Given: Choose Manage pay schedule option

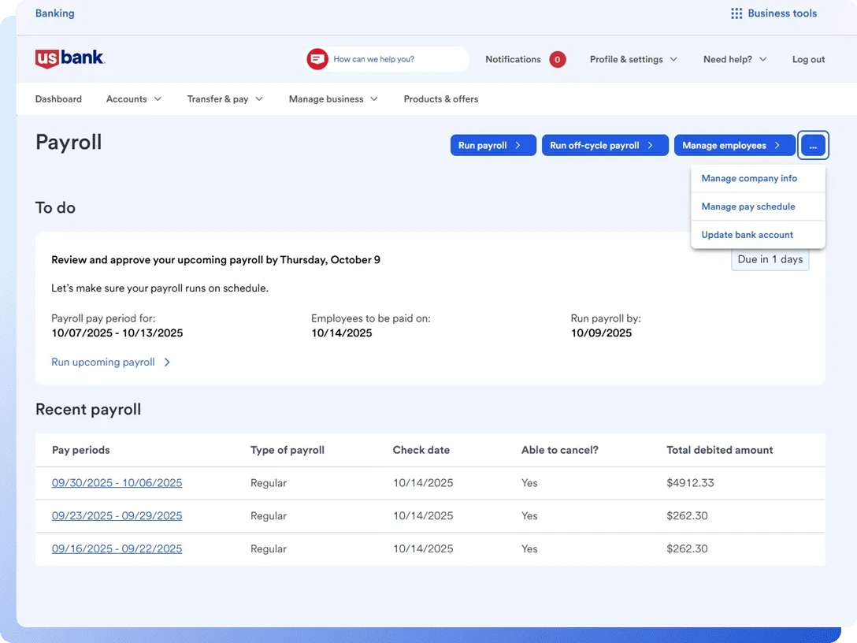Looking at the screenshot, I should coord(748,206).
